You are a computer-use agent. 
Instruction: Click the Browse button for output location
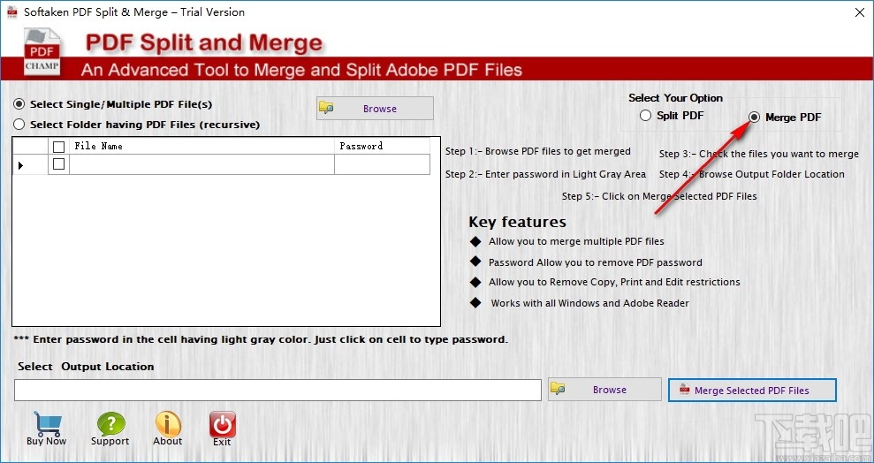tap(604, 390)
